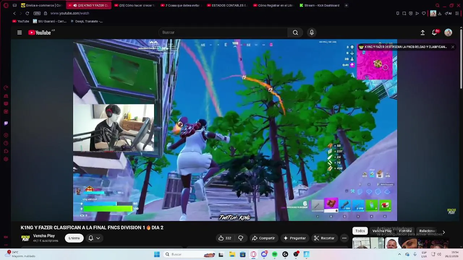Open the YouTube account avatar menu

pos(448,32)
